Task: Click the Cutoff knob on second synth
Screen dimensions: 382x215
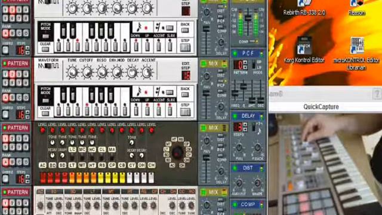Action: pyautogui.click(x=87, y=72)
